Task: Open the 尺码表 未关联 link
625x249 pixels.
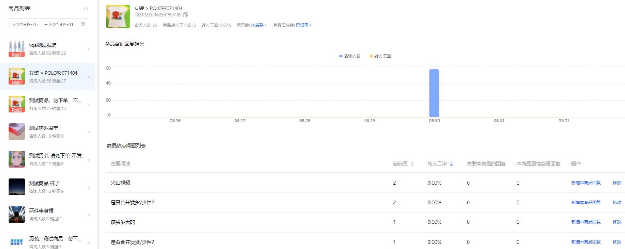Action: click(x=259, y=25)
